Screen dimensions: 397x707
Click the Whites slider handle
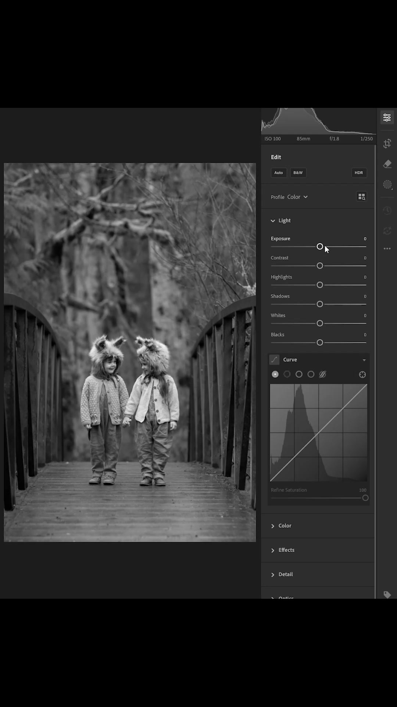[320, 323]
